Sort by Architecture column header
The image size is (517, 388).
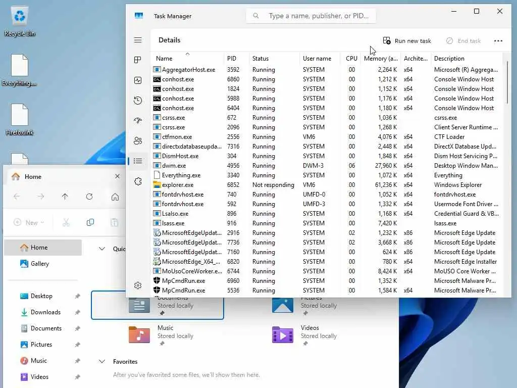point(416,59)
